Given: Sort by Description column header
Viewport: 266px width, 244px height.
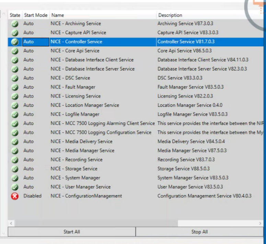Looking at the screenshot, I should pyautogui.click(x=210, y=15).
